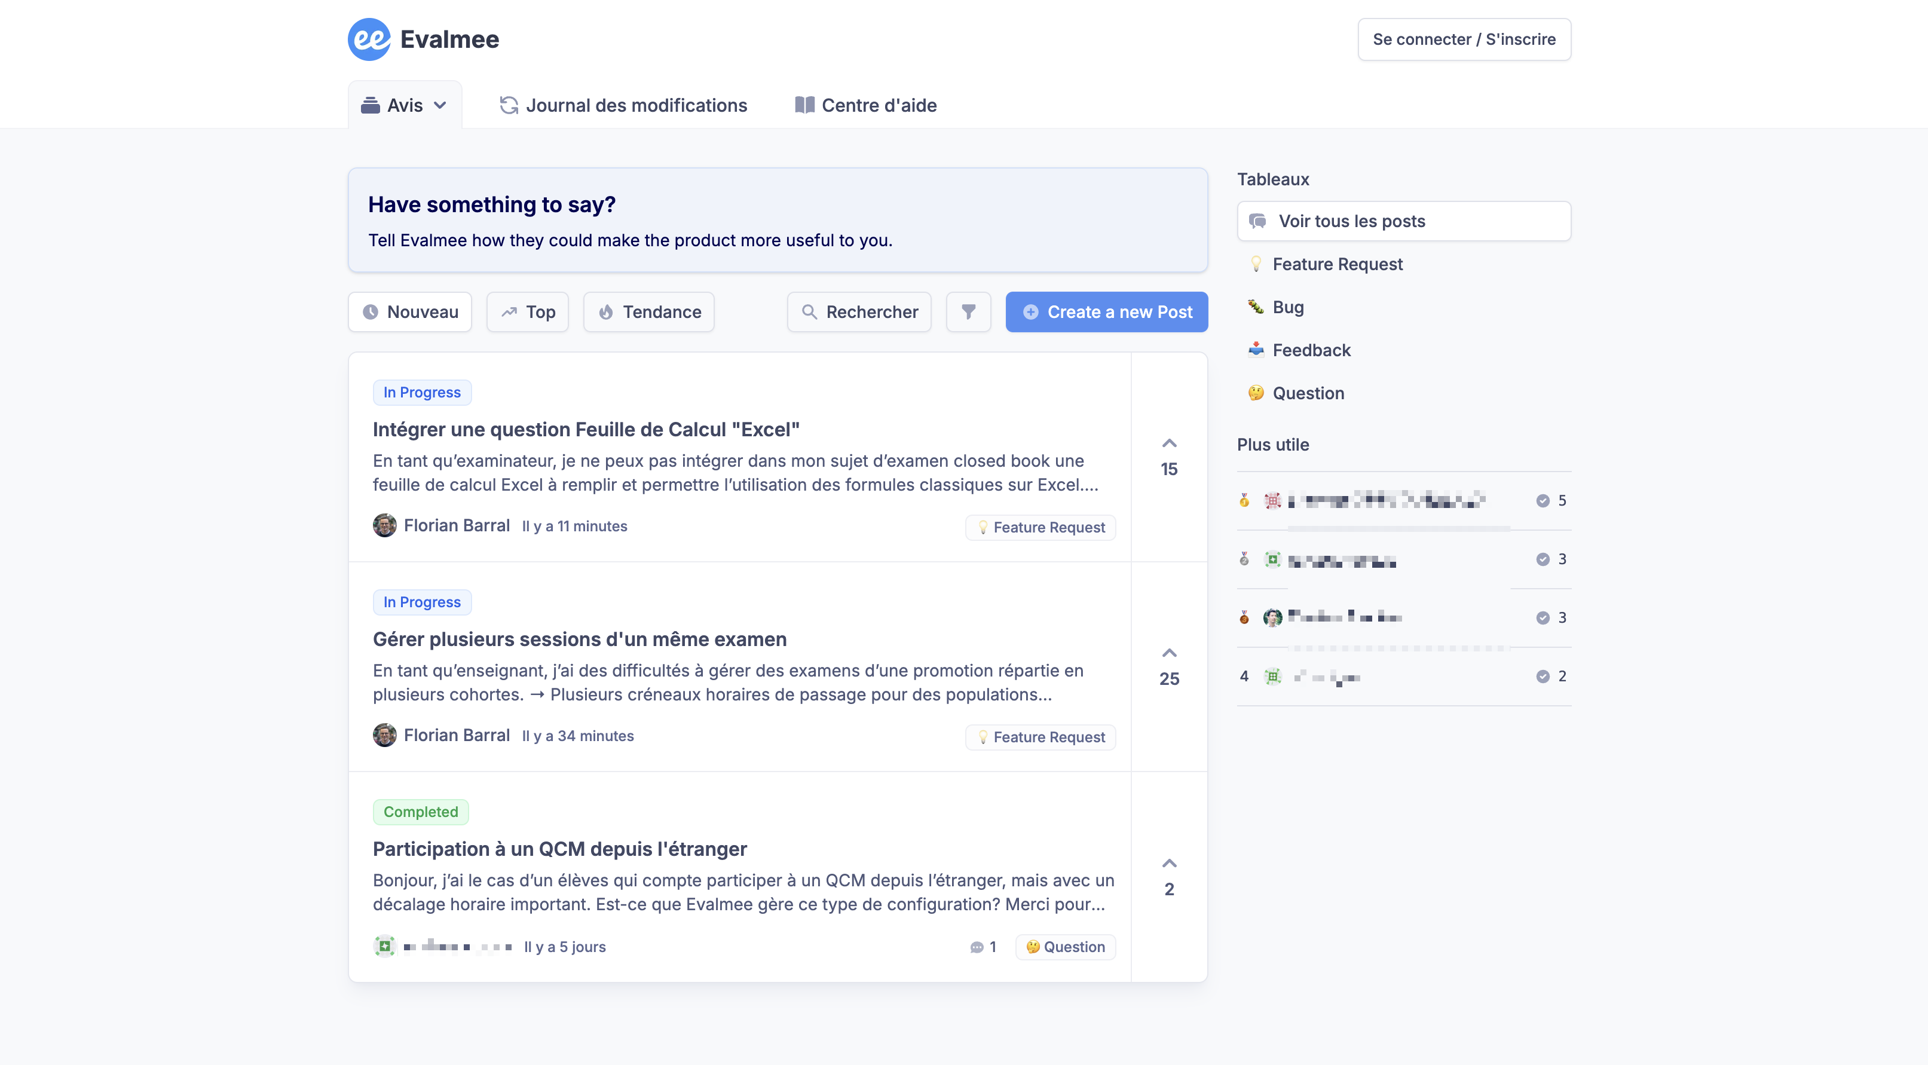Click Se connecter / S'inscrire button

tap(1463, 39)
